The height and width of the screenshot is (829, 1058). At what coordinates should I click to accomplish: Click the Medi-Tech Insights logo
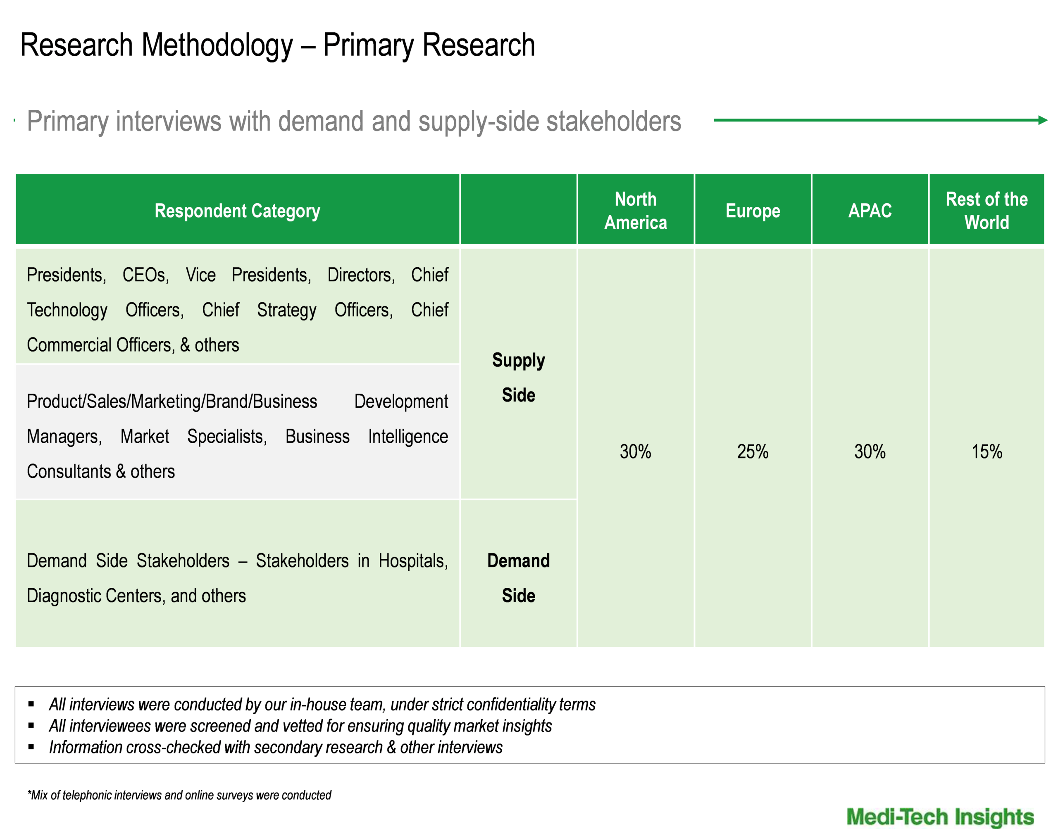(941, 817)
